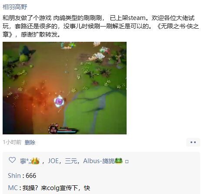The image size is (201, 194).
Task: Open liker profile JOE
Action: pyautogui.click(x=53, y=161)
